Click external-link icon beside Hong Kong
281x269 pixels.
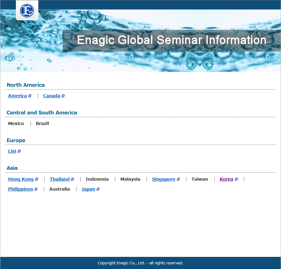[x=36, y=179]
